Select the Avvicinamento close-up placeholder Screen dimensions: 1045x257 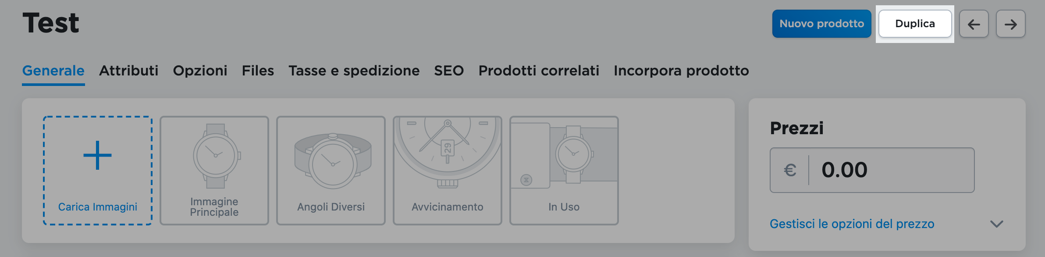[448, 170]
